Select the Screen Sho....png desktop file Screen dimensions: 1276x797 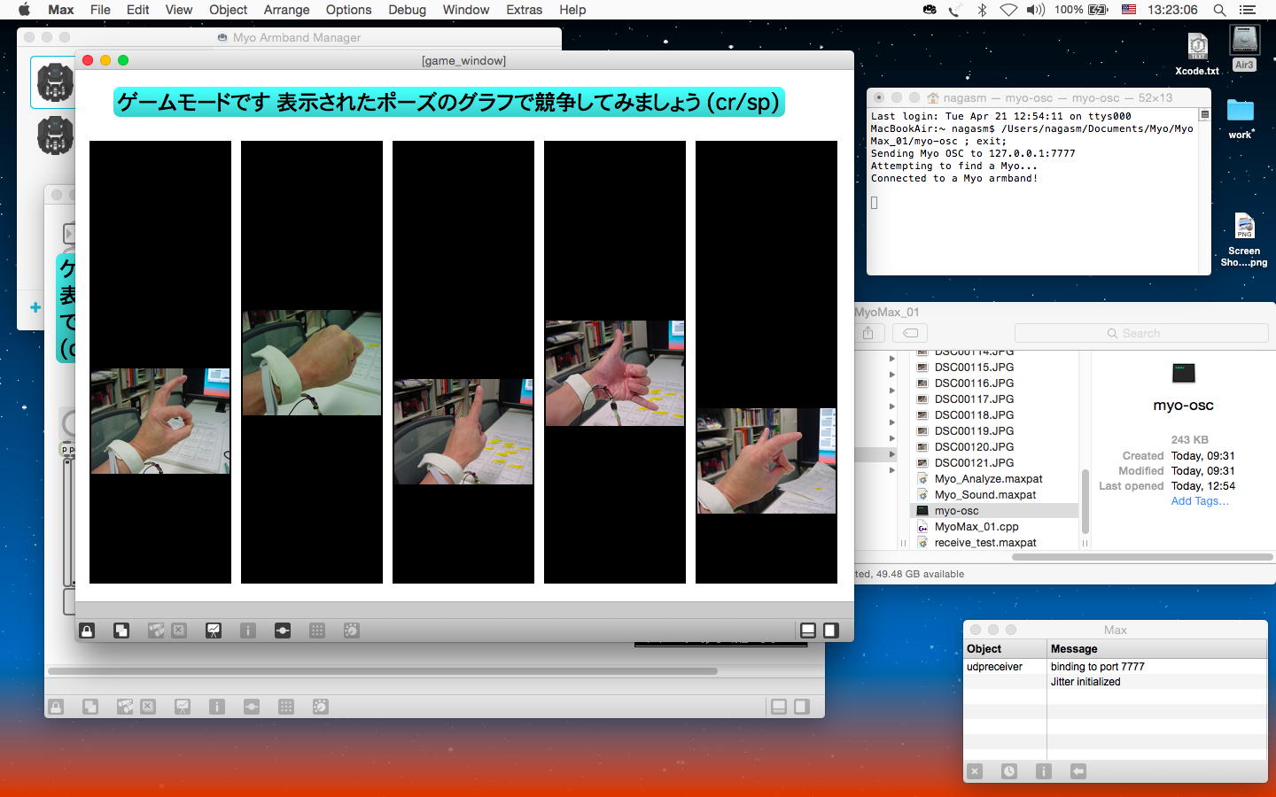point(1244,239)
